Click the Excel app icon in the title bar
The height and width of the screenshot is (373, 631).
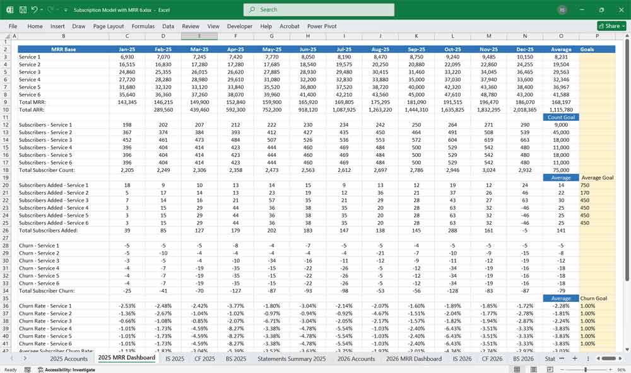point(11,10)
